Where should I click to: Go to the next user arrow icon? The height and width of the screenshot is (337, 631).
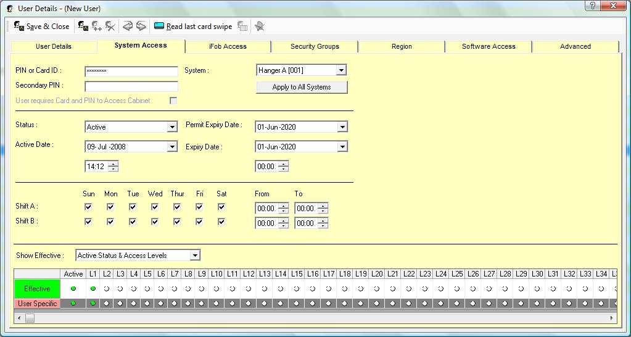(141, 26)
